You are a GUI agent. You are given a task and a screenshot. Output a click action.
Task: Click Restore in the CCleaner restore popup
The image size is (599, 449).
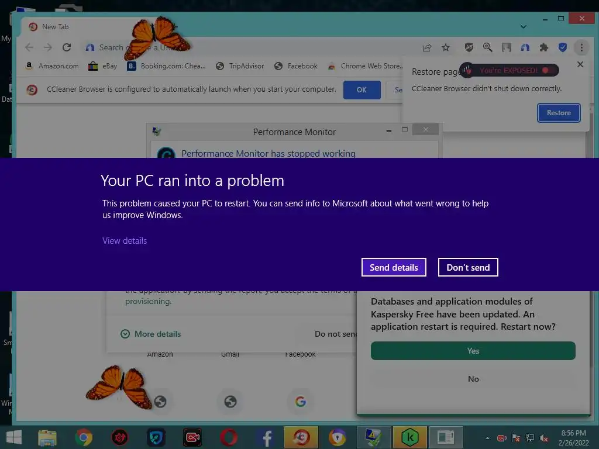(559, 113)
